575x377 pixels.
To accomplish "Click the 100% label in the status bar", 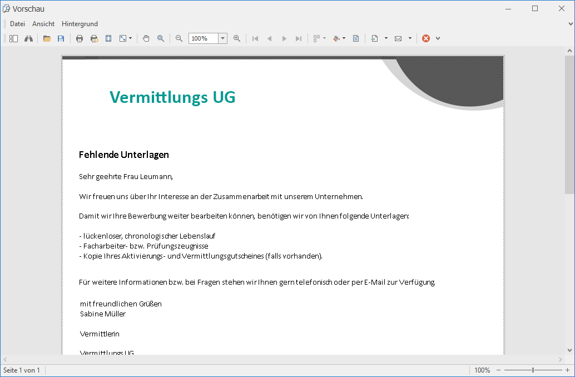I will (x=482, y=370).
